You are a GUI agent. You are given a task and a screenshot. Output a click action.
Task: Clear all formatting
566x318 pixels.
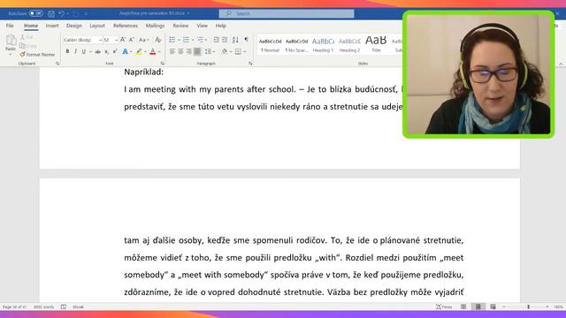[157, 40]
